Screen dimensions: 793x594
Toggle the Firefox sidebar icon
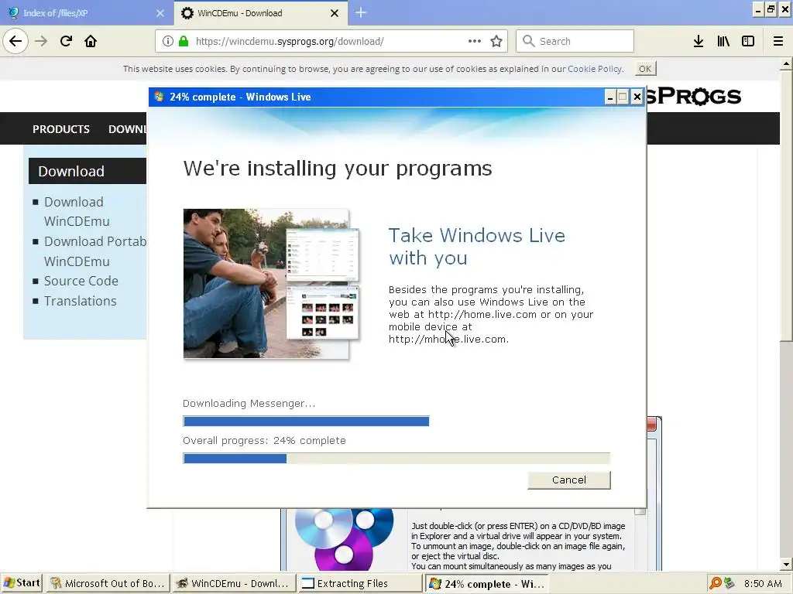[x=748, y=41]
